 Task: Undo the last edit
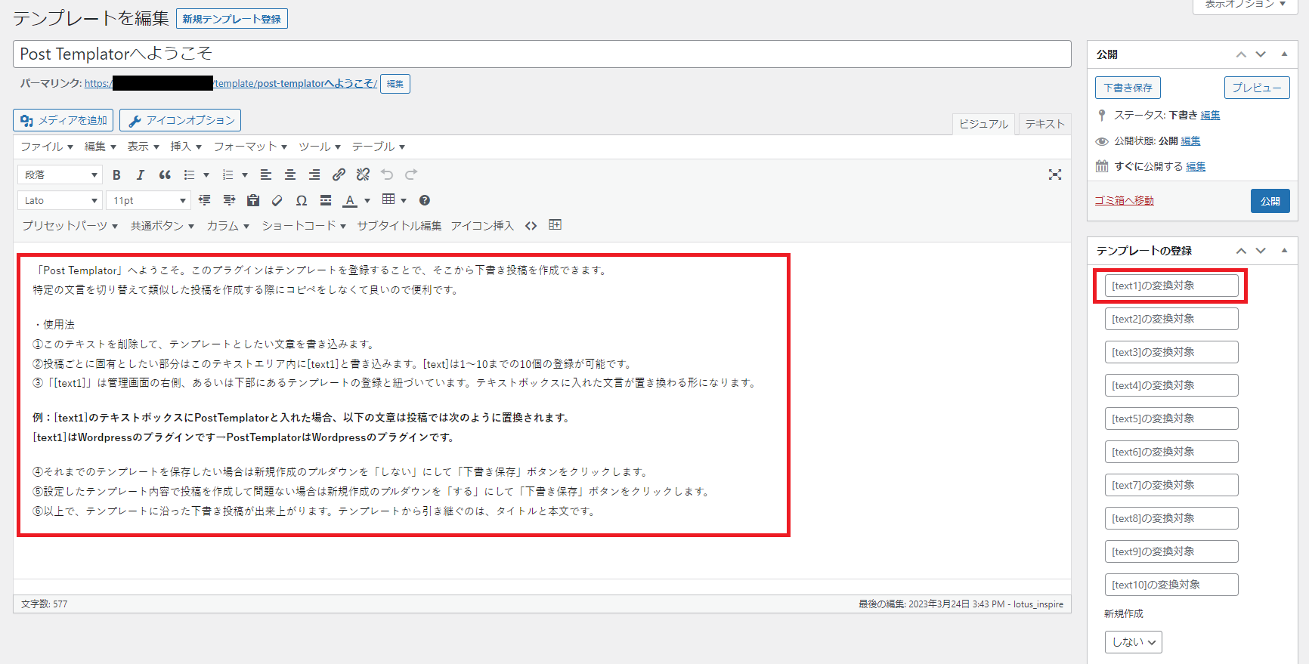[387, 175]
